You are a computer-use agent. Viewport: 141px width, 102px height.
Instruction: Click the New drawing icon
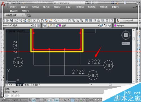(x=4, y=20)
